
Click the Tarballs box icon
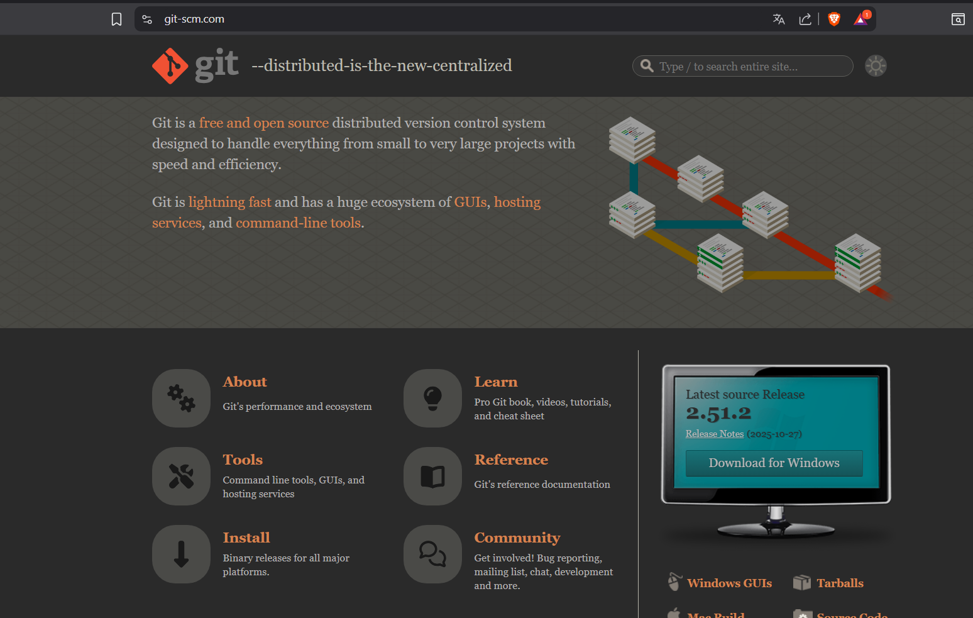[x=802, y=583]
